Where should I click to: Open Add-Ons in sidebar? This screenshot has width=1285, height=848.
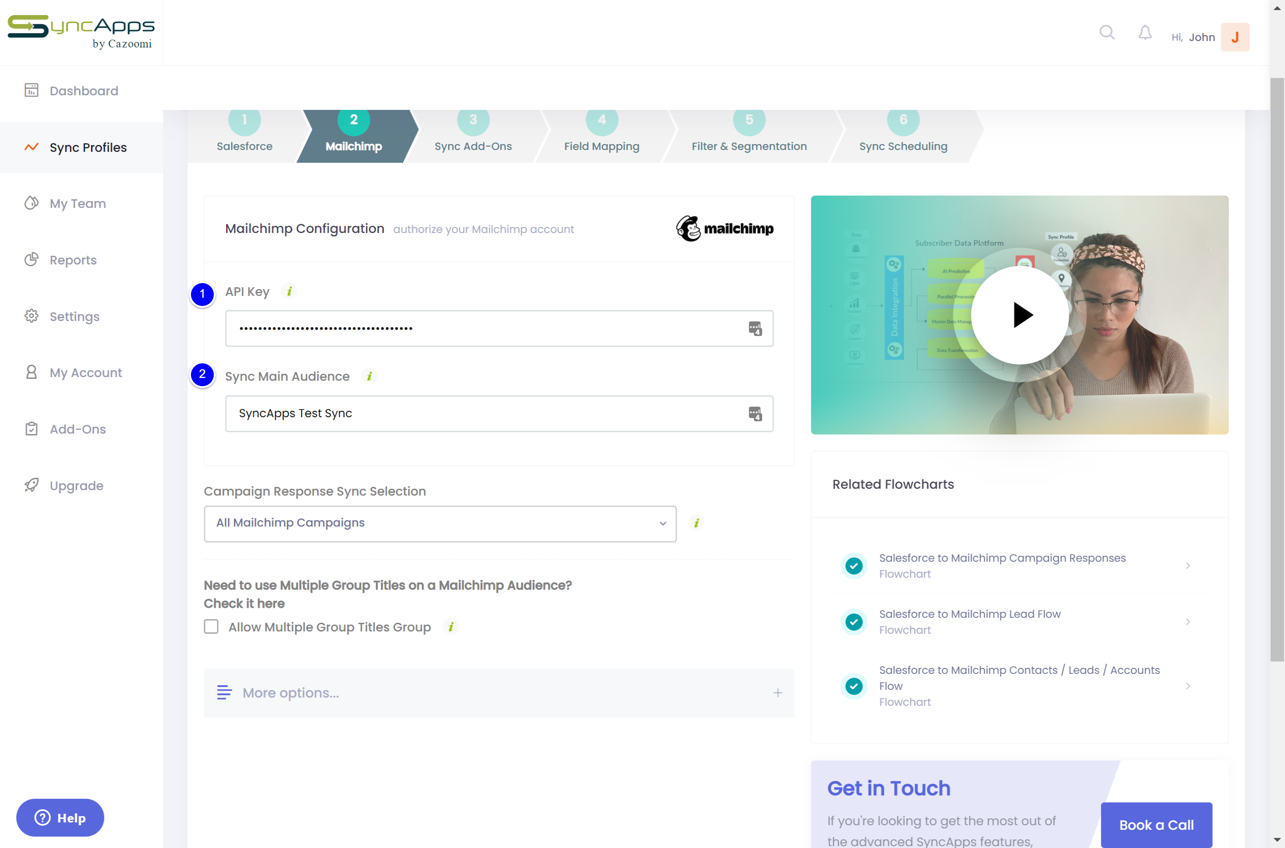click(x=82, y=429)
